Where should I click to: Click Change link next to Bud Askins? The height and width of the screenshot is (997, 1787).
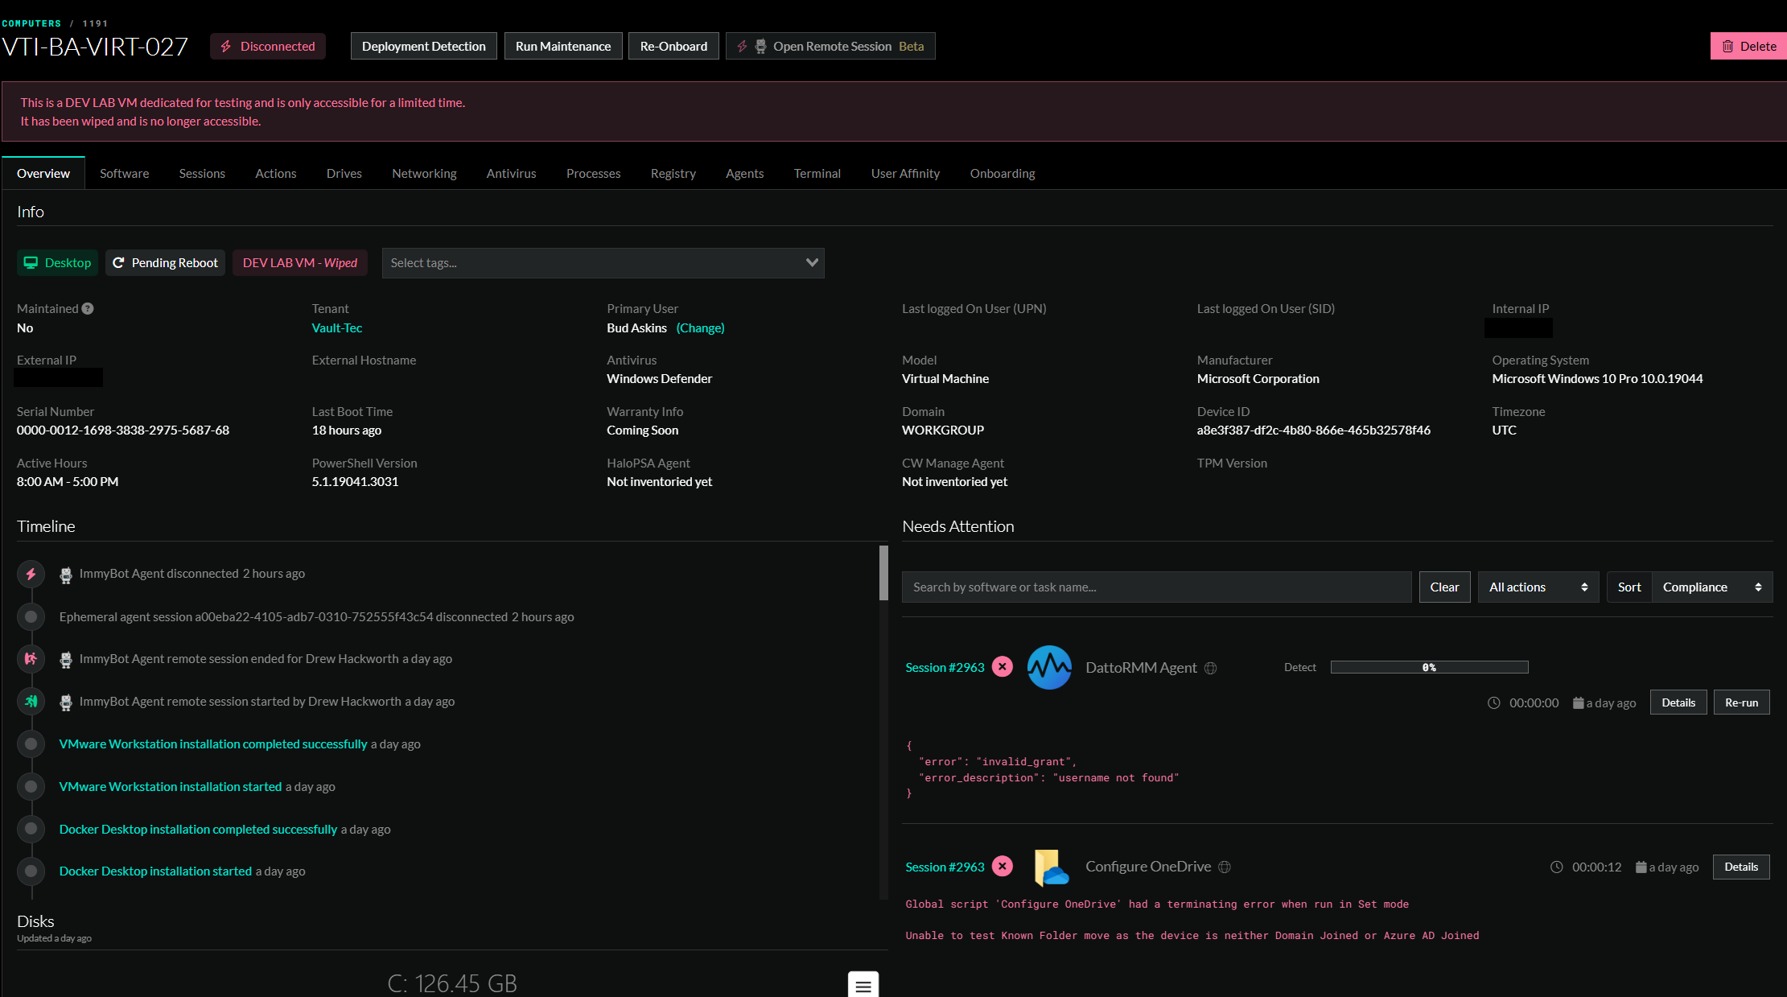[700, 328]
